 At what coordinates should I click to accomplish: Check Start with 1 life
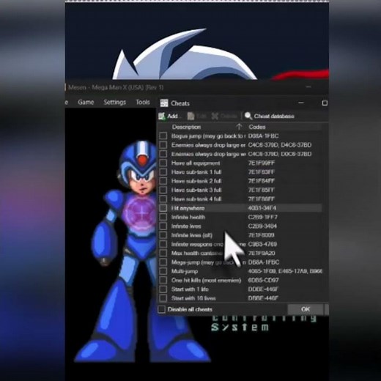pyautogui.click(x=163, y=289)
